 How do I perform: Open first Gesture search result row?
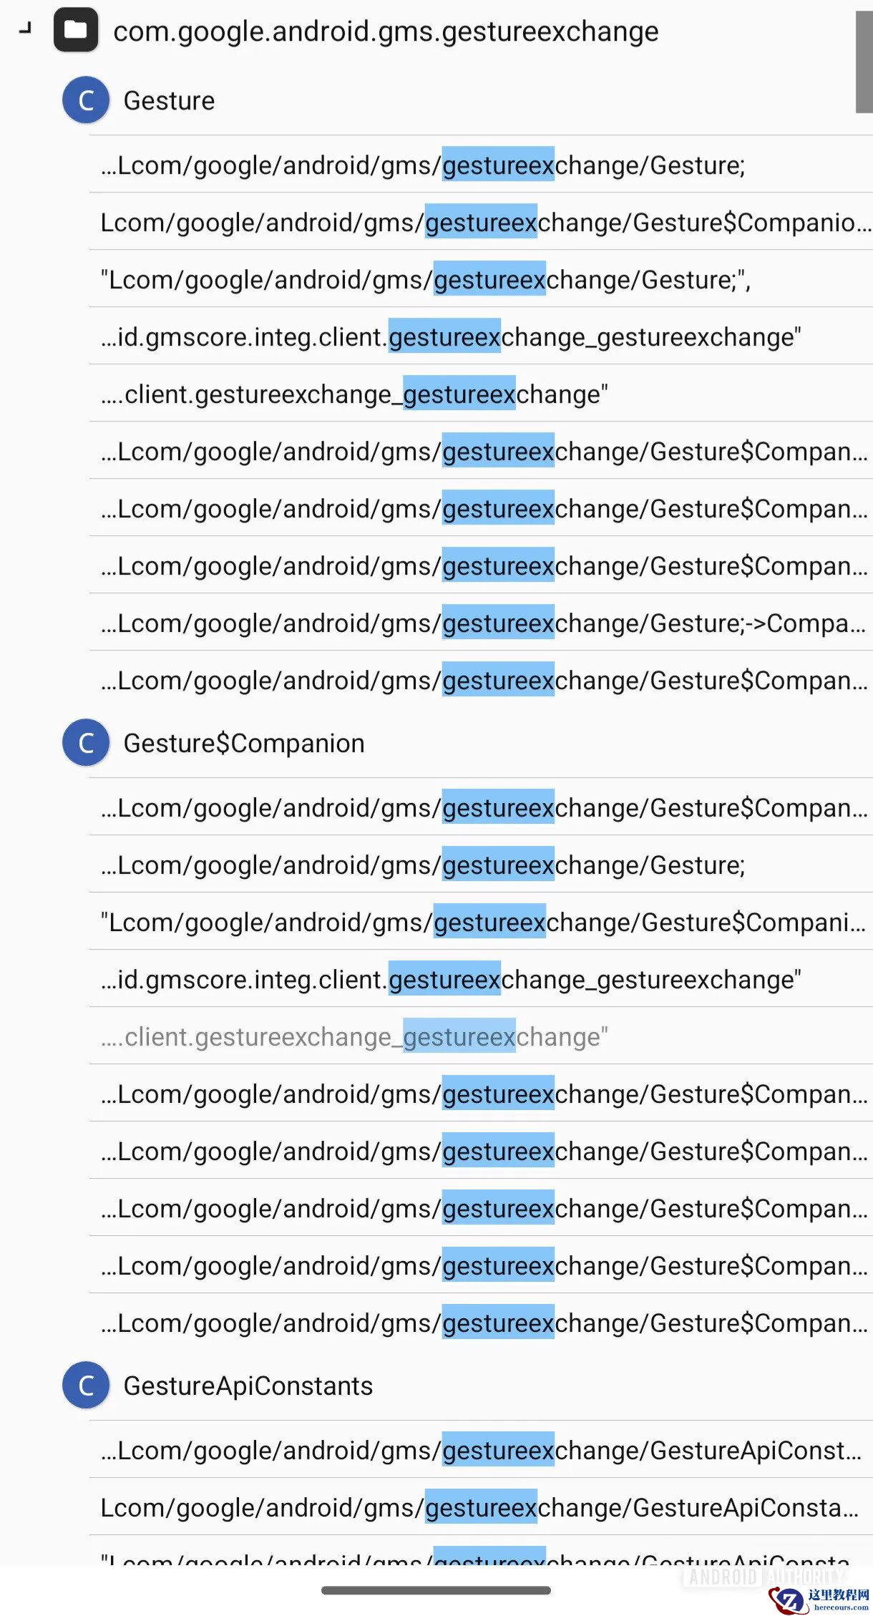(x=422, y=165)
